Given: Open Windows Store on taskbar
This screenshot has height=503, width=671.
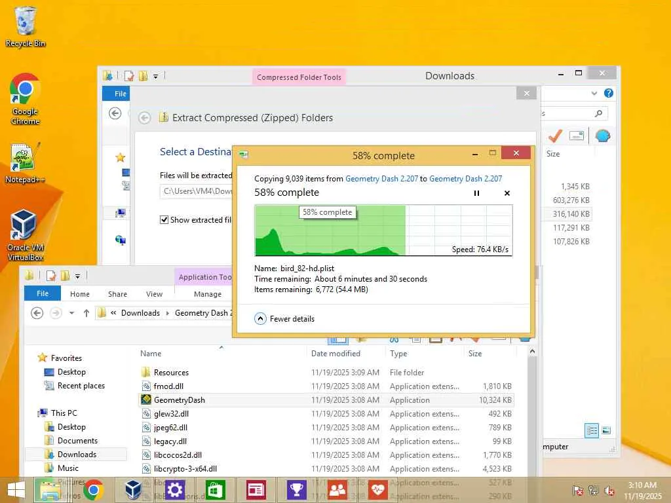Looking at the screenshot, I should [x=215, y=490].
